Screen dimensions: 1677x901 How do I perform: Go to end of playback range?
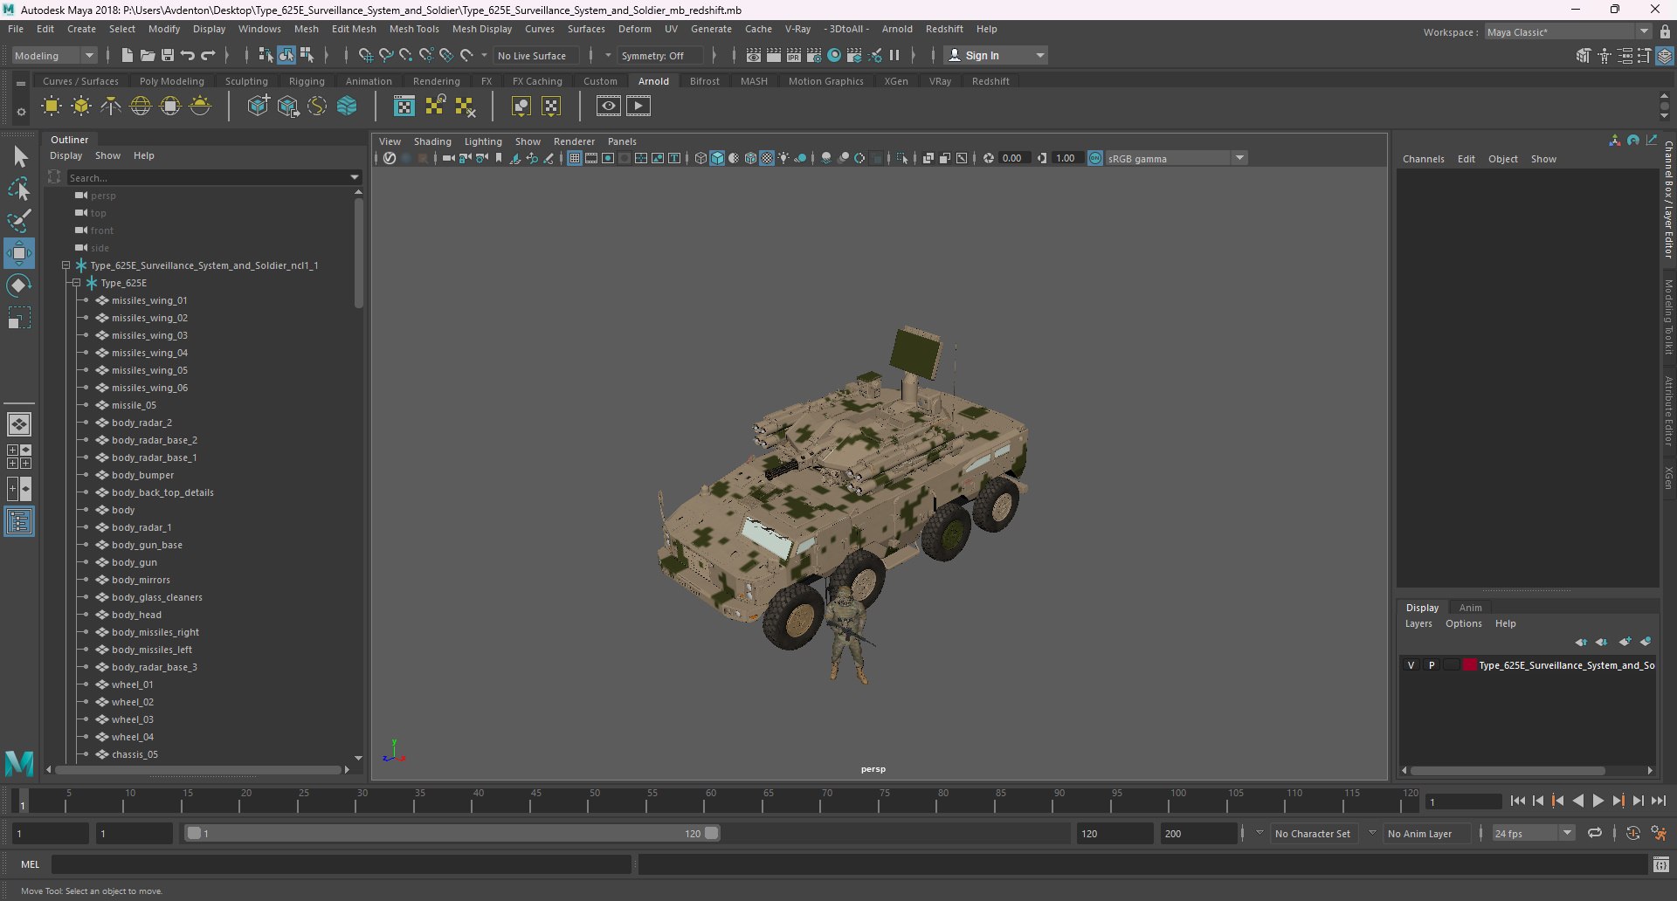[1659, 801]
